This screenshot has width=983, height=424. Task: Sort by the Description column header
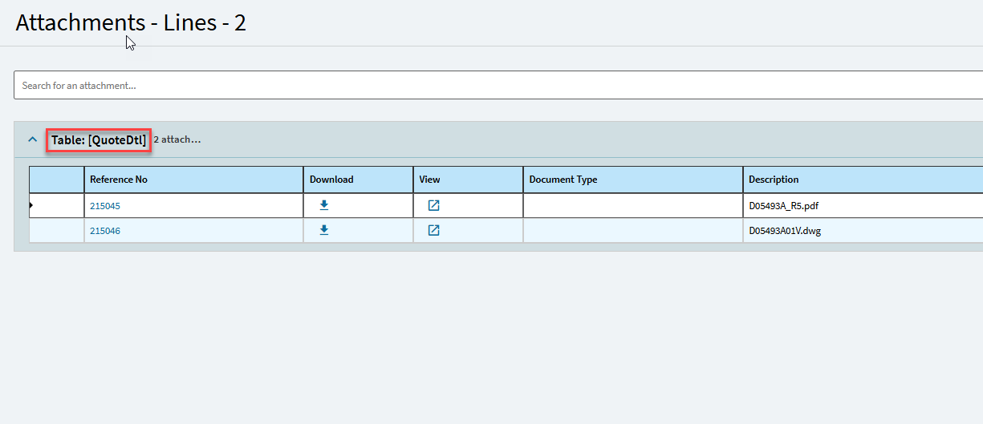click(x=863, y=180)
